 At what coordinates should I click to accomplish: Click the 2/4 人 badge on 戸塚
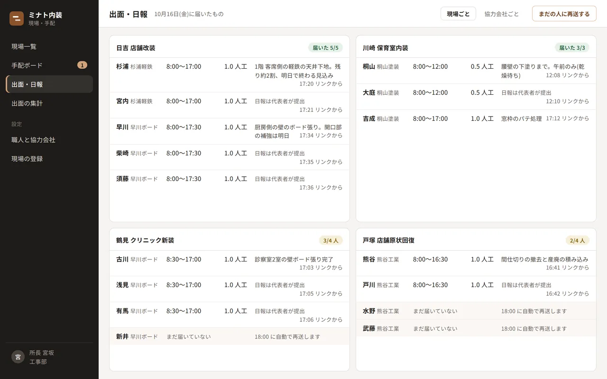[577, 240]
